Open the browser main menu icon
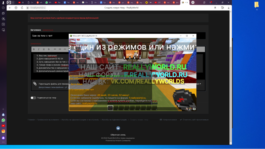The height and width of the screenshot is (149, 265). pyautogui.click(x=210, y=3)
